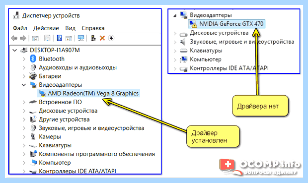Image resolution: width=308 pixels, height=183 pixels.
Task: Select the Батареи label
Action: 50,76
